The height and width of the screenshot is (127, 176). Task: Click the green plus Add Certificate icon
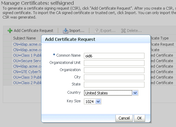(x=10, y=31)
